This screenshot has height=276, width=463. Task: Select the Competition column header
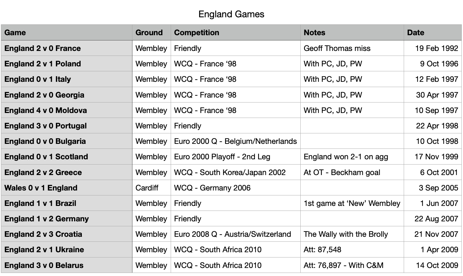click(x=236, y=32)
